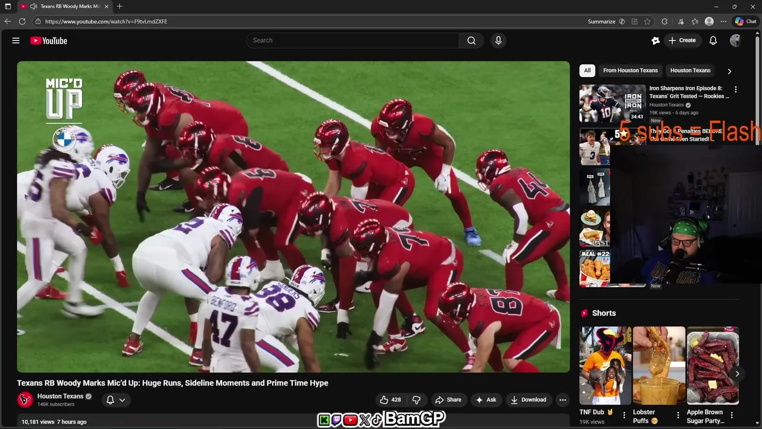Open the Lobster Puffs short thumbnail
Screen dimensions: 762x429
pyautogui.click(x=659, y=366)
